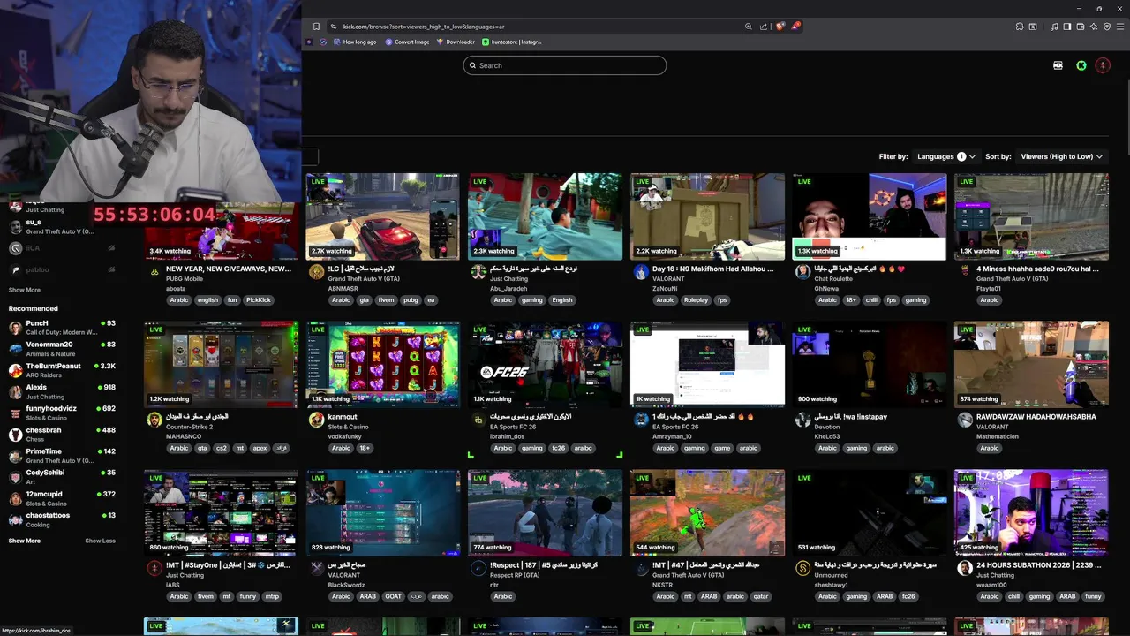The width and height of the screenshot is (1130, 636).
Task: Open the Viewers (High to Low) sort dropdown
Action: coord(1062,156)
